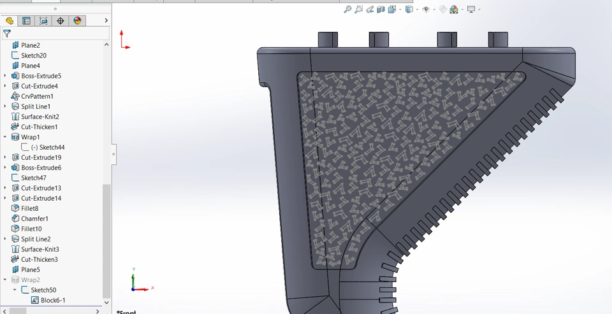This screenshot has height=314, width=612.
Task: Expand the Cut-Extrude13 node
Action: click(x=5, y=188)
